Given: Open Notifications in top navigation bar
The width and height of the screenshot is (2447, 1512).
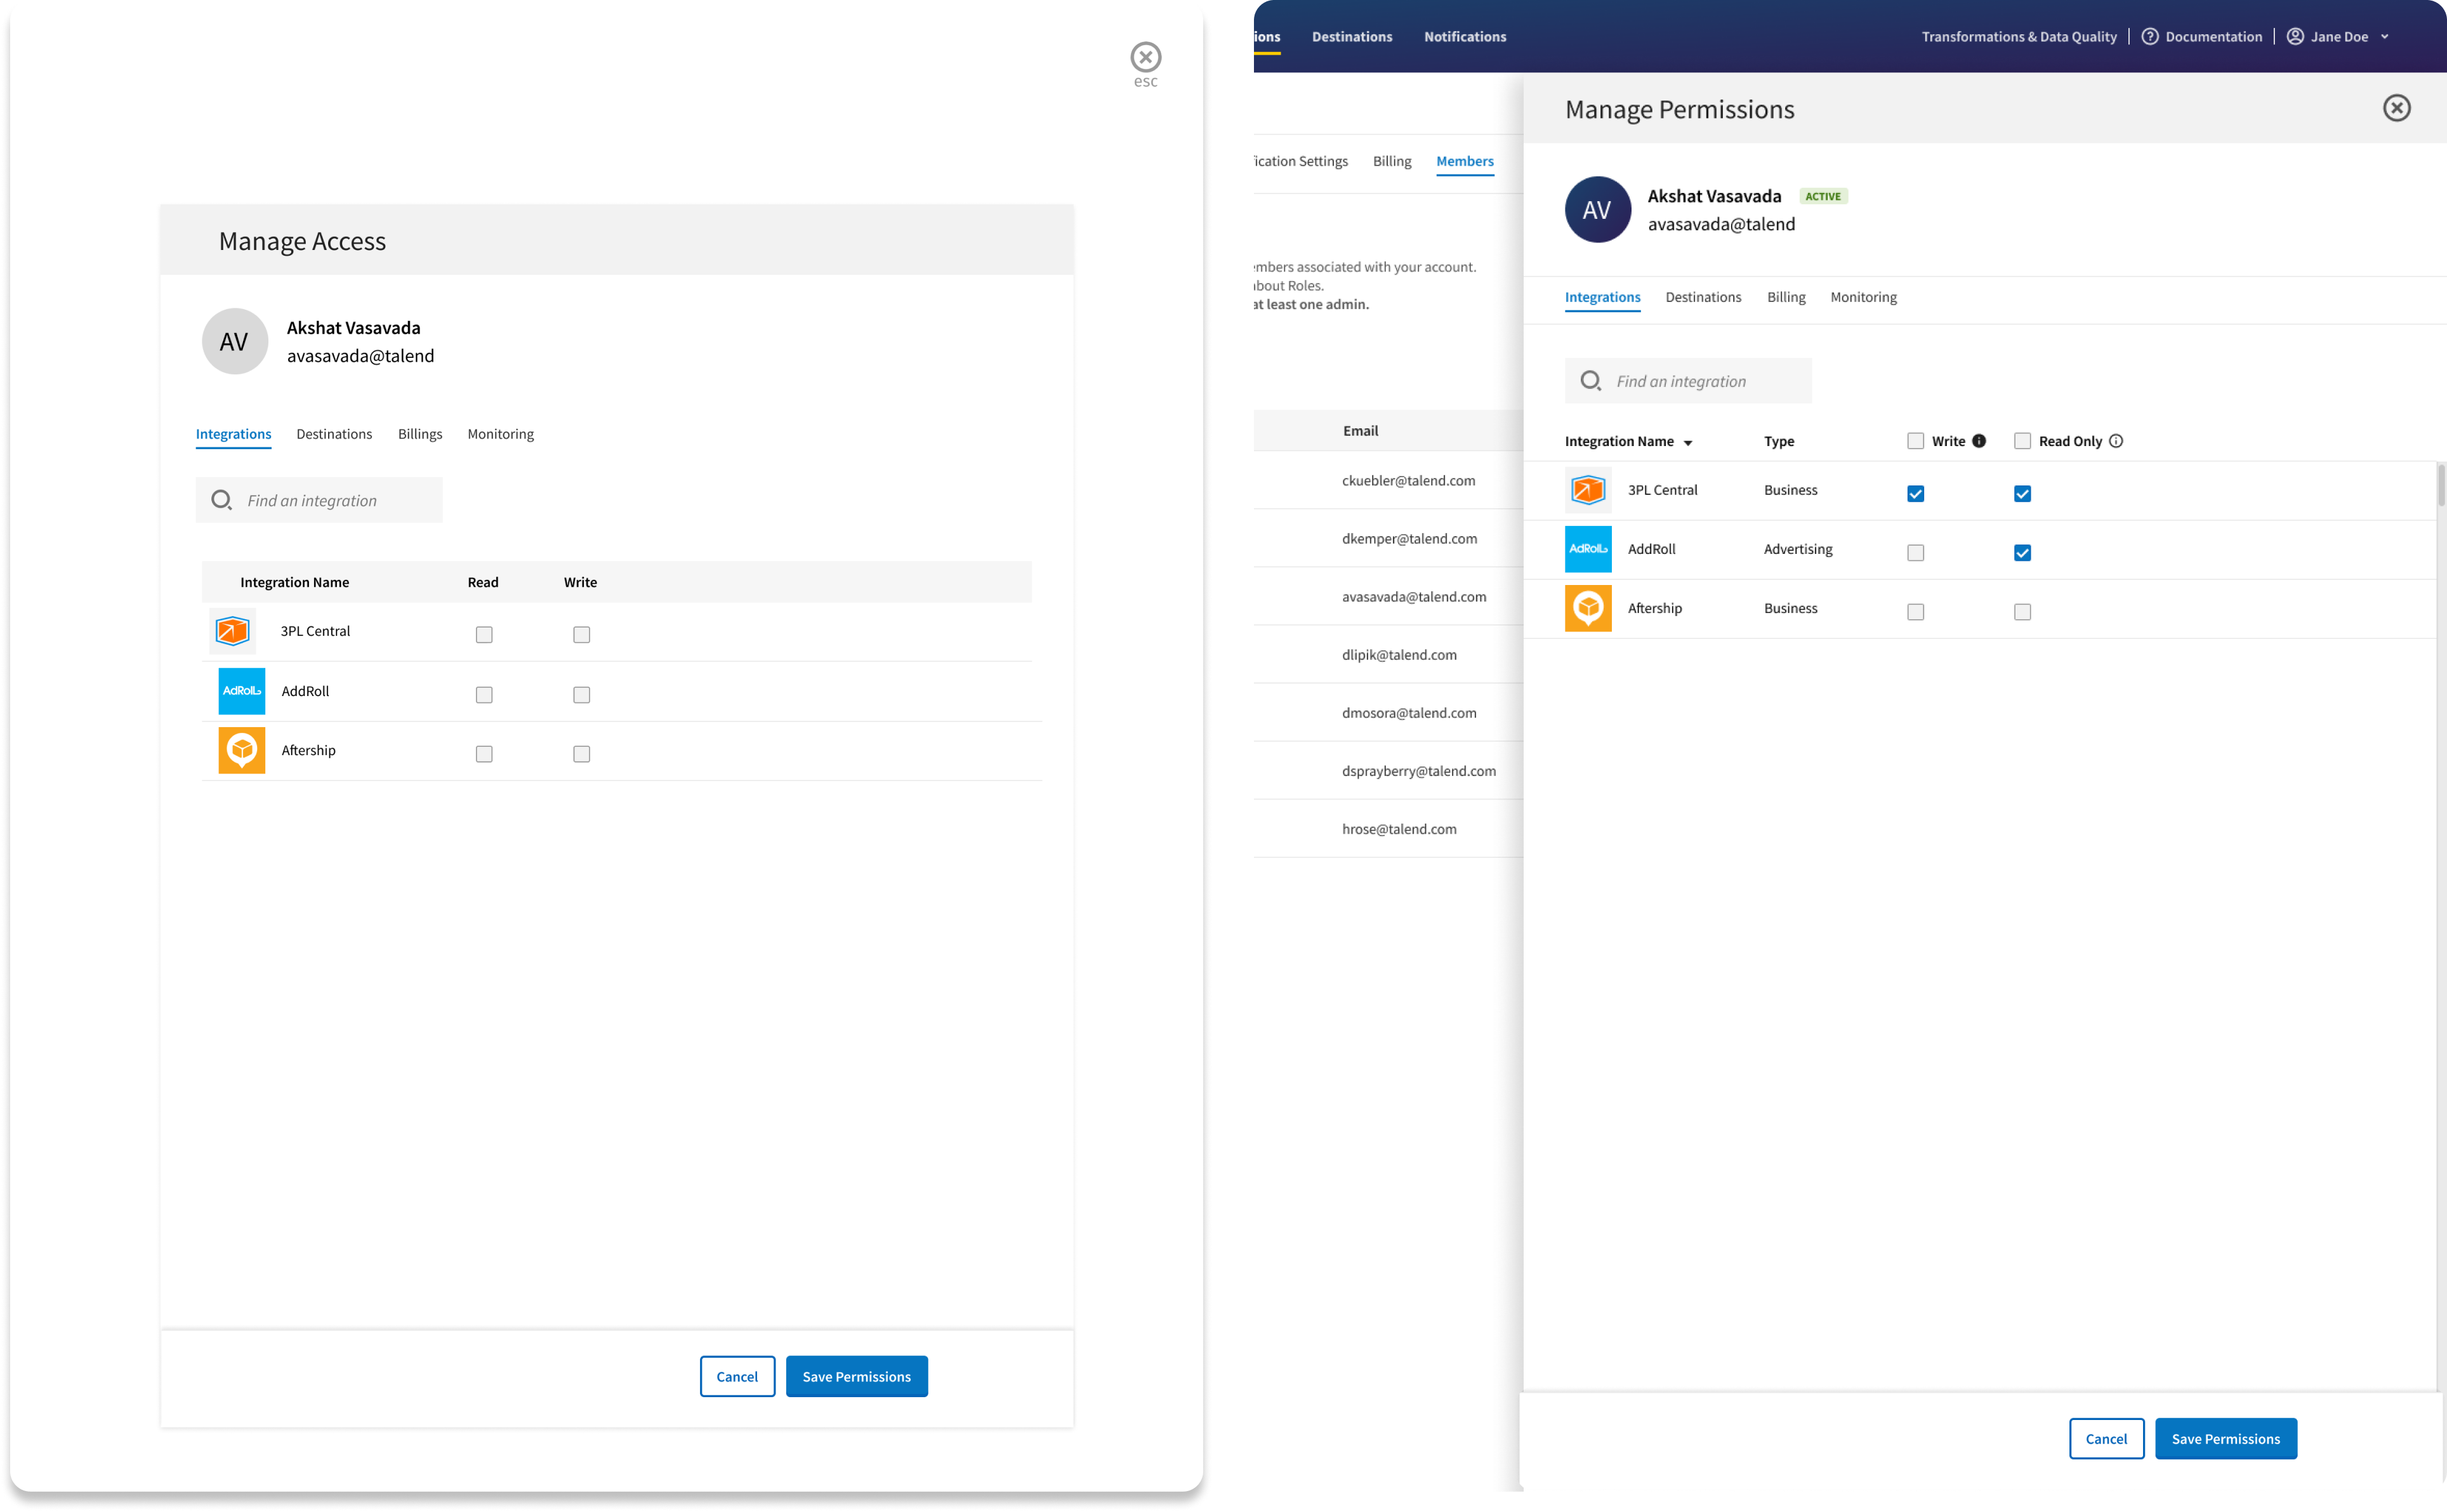Looking at the screenshot, I should [1465, 37].
